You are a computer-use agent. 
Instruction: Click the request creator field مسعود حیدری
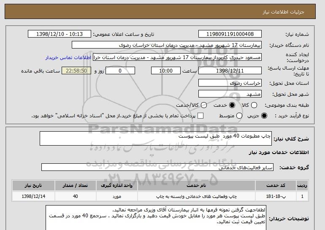177,57
